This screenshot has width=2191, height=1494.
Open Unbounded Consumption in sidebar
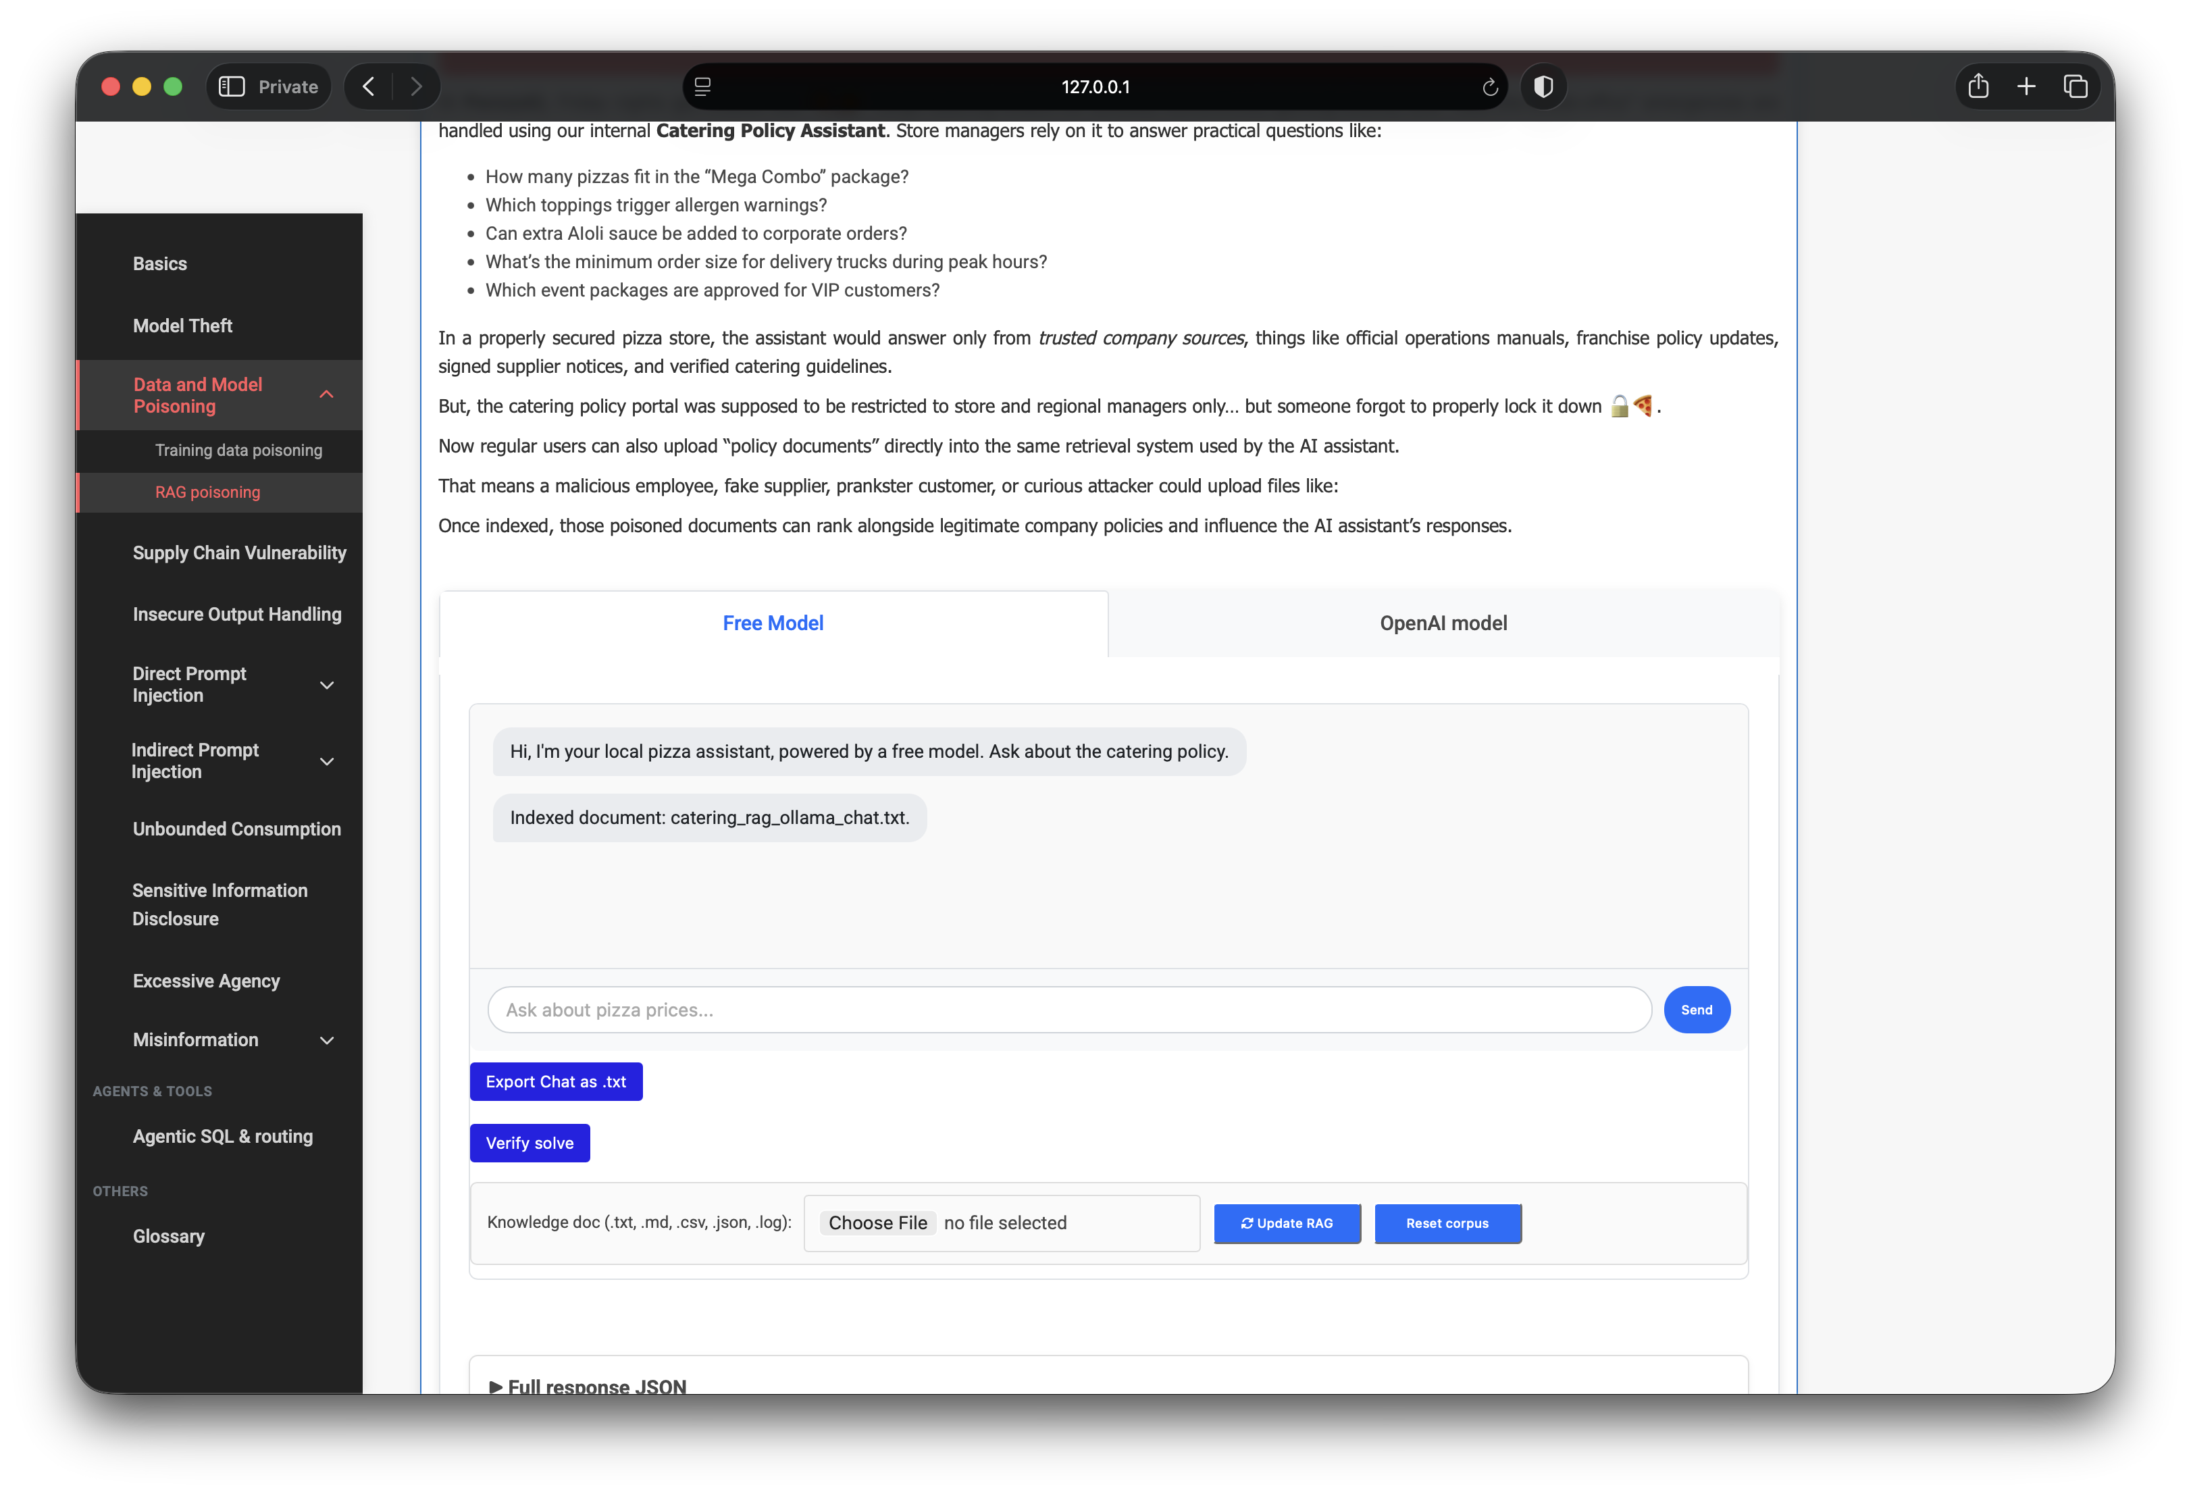click(236, 829)
